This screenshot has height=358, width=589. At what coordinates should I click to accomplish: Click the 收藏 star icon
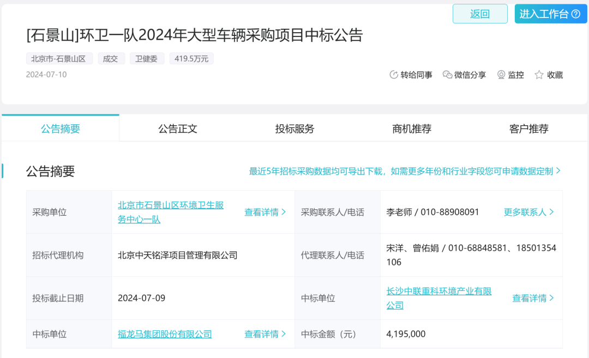[x=539, y=75]
